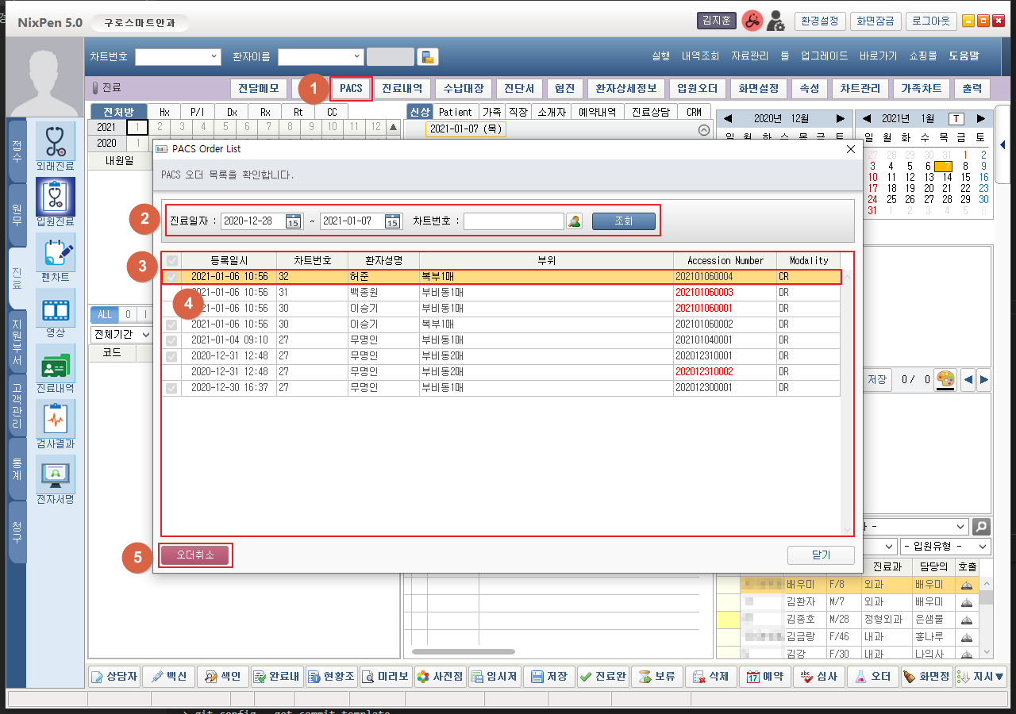Open the 펜차트 pen chart icon

[55, 252]
